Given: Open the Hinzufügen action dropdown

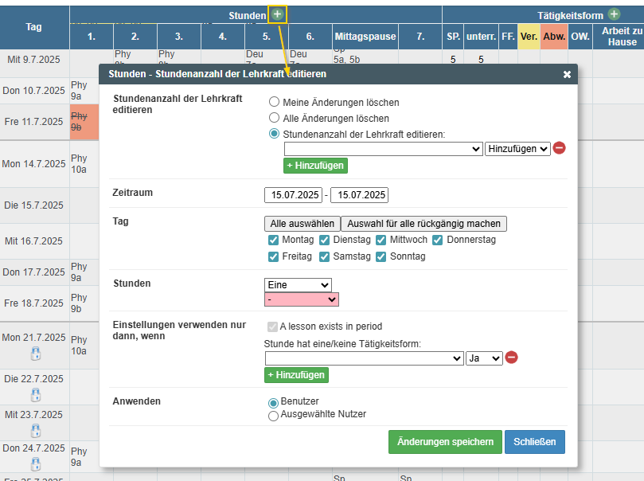Looking at the screenshot, I should (517, 149).
